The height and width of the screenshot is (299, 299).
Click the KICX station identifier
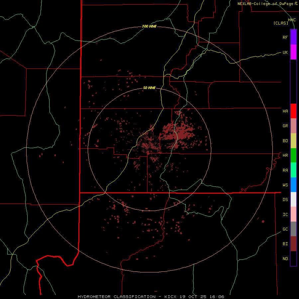[170, 297]
